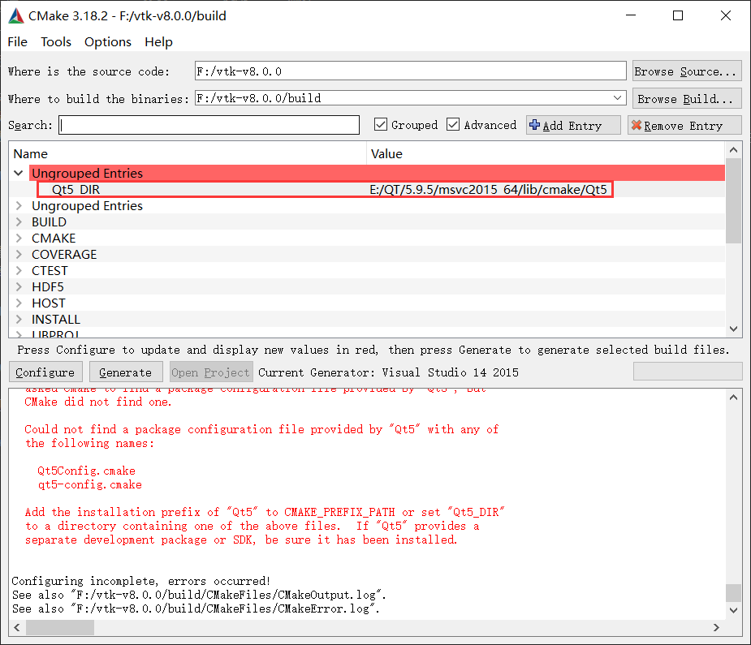
Task: Click the Qt5_DIR value path cell
Action: [x=488, y=190]
